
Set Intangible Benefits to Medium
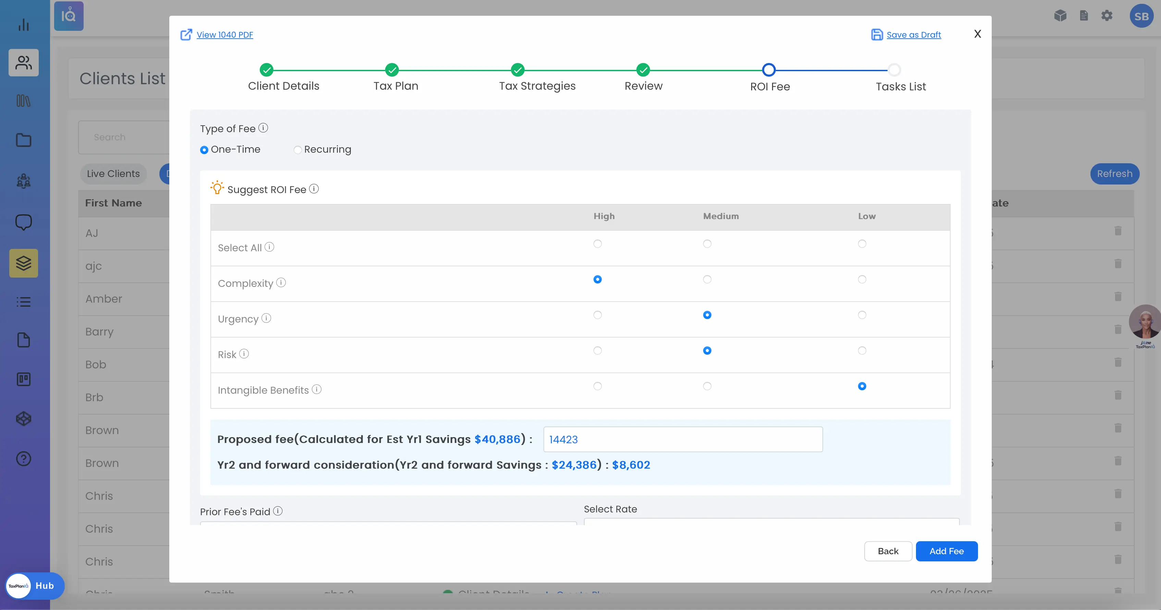[x=707, y=386]
